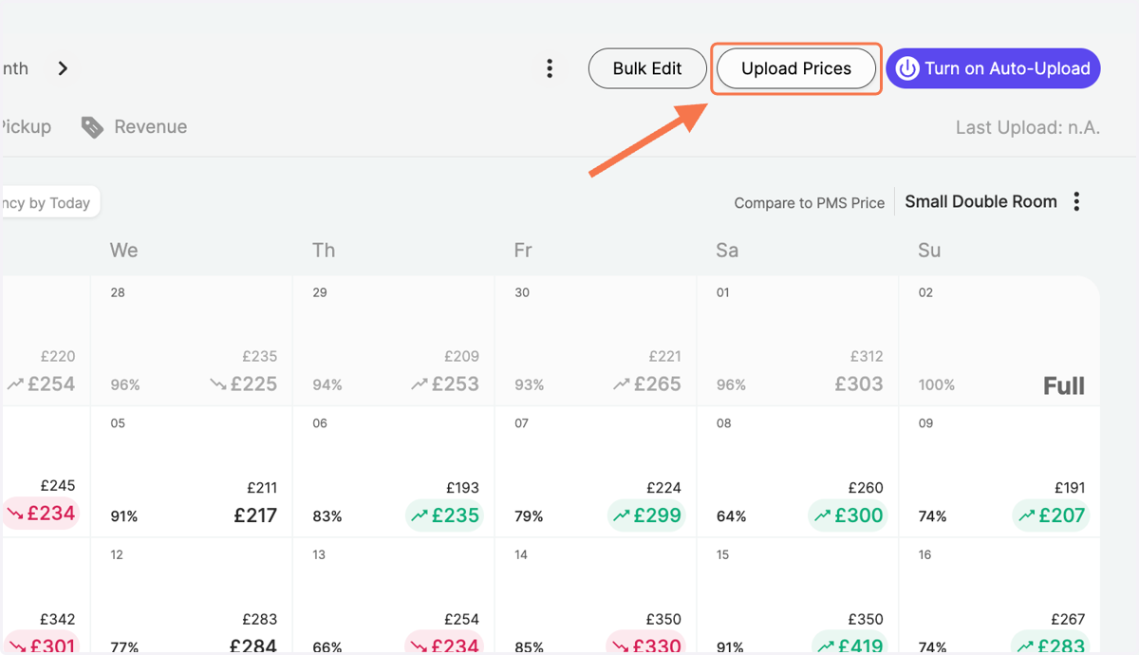Viewport: 1139px width, 655px height.
Task: Click the Compare to PMS Price label
Action: [809, 202]
